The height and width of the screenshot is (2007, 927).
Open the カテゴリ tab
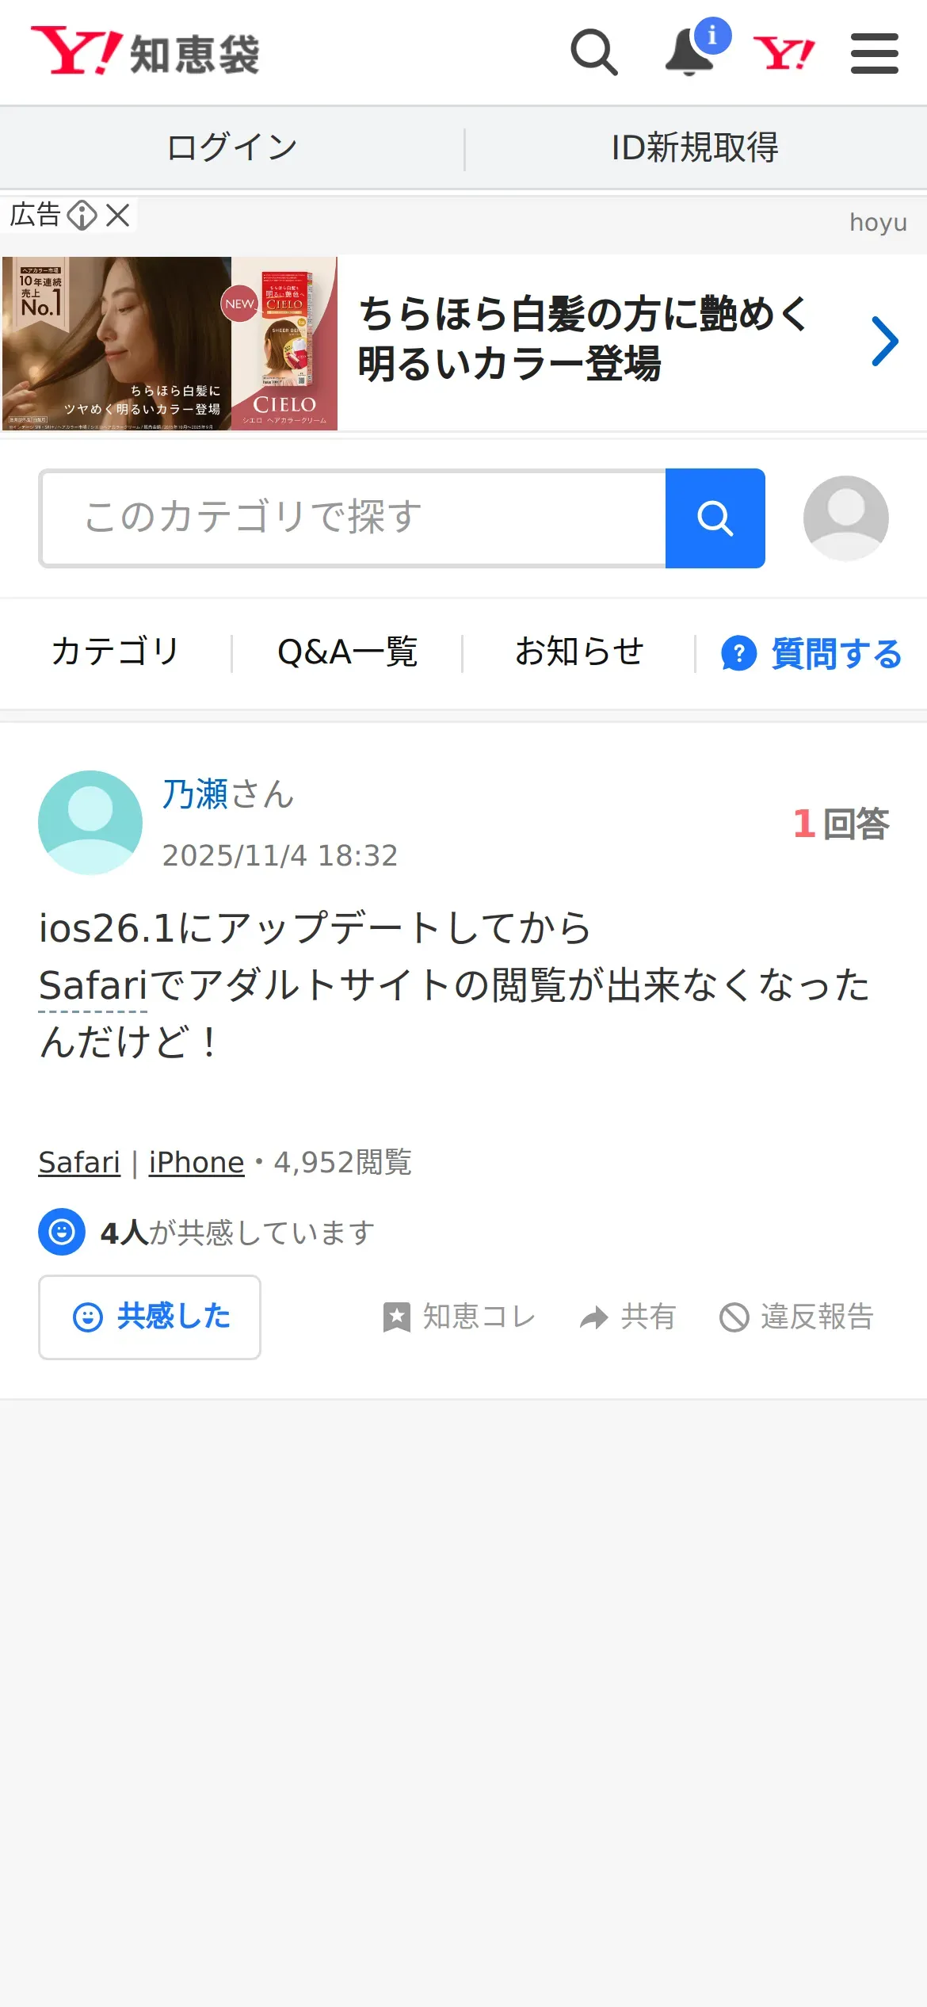click(x=116, y=652)
